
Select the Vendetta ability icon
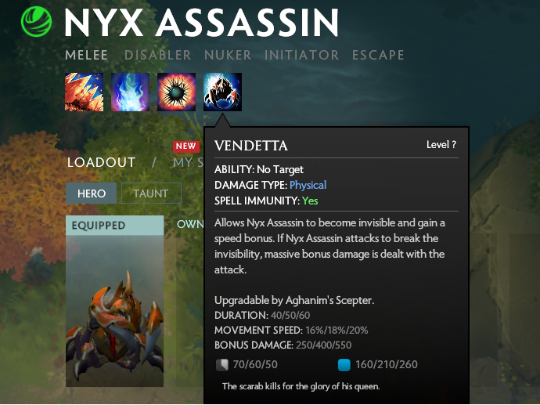[222, 92]
